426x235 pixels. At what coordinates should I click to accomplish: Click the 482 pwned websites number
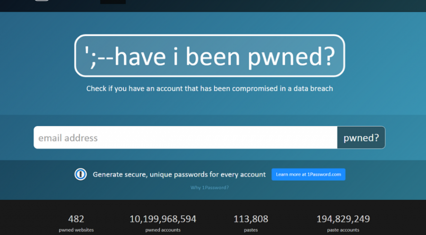tap(76, 219)
